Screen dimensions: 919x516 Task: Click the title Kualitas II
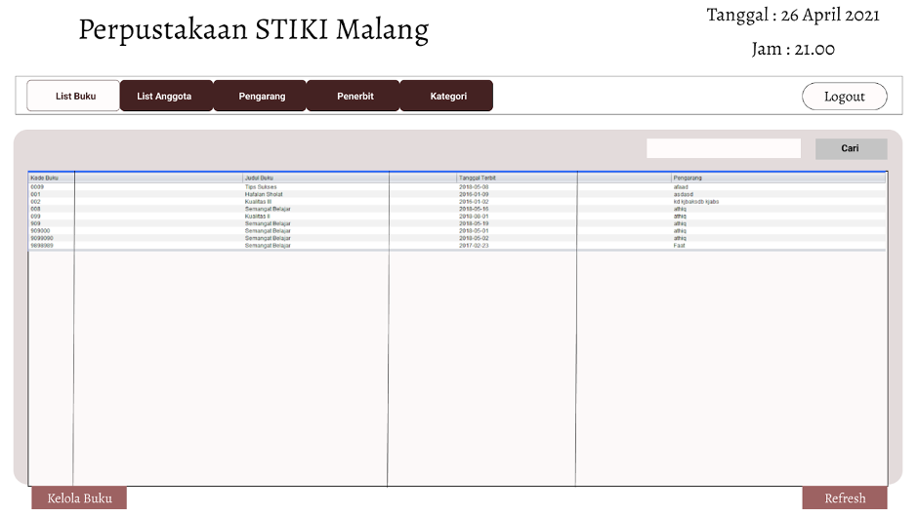tap(257, 217)
